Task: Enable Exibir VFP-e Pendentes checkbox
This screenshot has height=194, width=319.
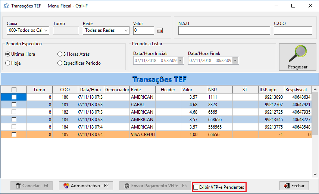Action: pyautogui.click(x=196, y=187)
